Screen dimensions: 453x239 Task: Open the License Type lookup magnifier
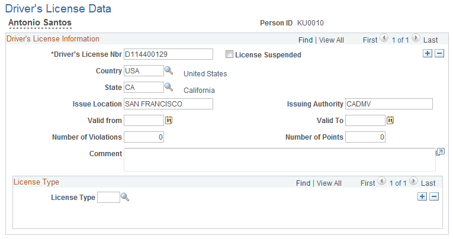pos(125,197)
